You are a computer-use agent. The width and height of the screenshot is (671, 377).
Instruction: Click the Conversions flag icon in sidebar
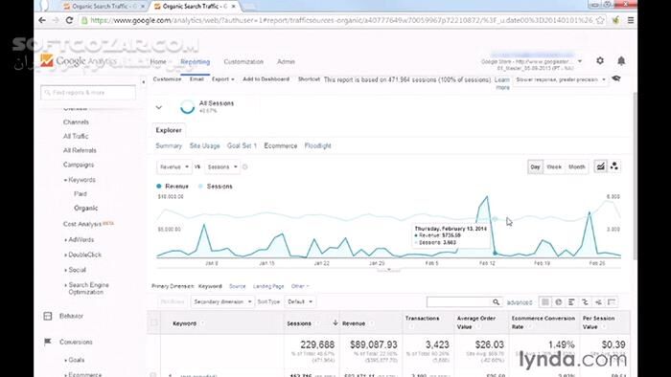(48, 342)
